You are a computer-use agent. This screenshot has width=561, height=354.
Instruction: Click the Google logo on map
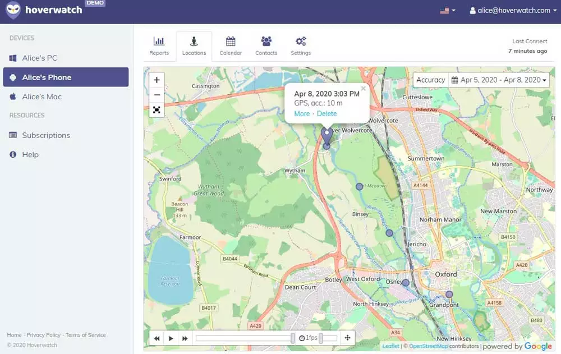(538, 346)
